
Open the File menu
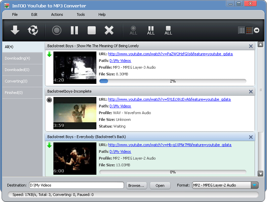click(15, 14)
